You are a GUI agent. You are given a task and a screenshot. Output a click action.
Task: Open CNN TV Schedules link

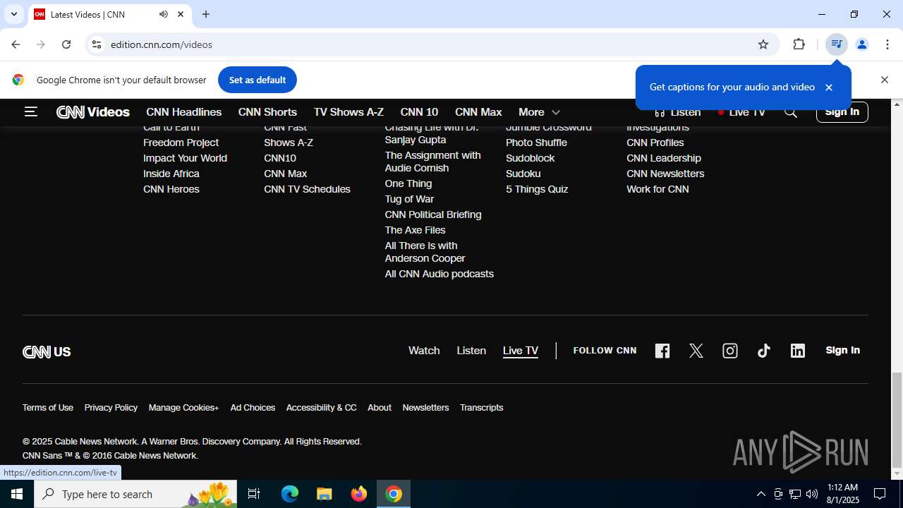point(307,189)
